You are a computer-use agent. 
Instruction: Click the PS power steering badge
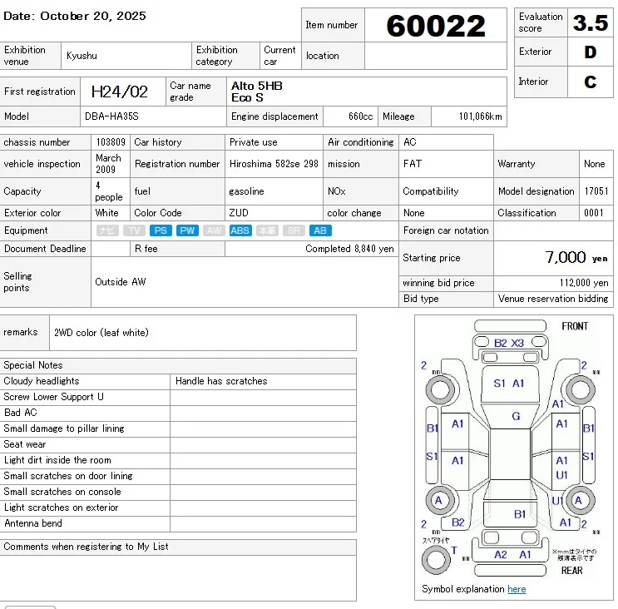coord(161,230)
